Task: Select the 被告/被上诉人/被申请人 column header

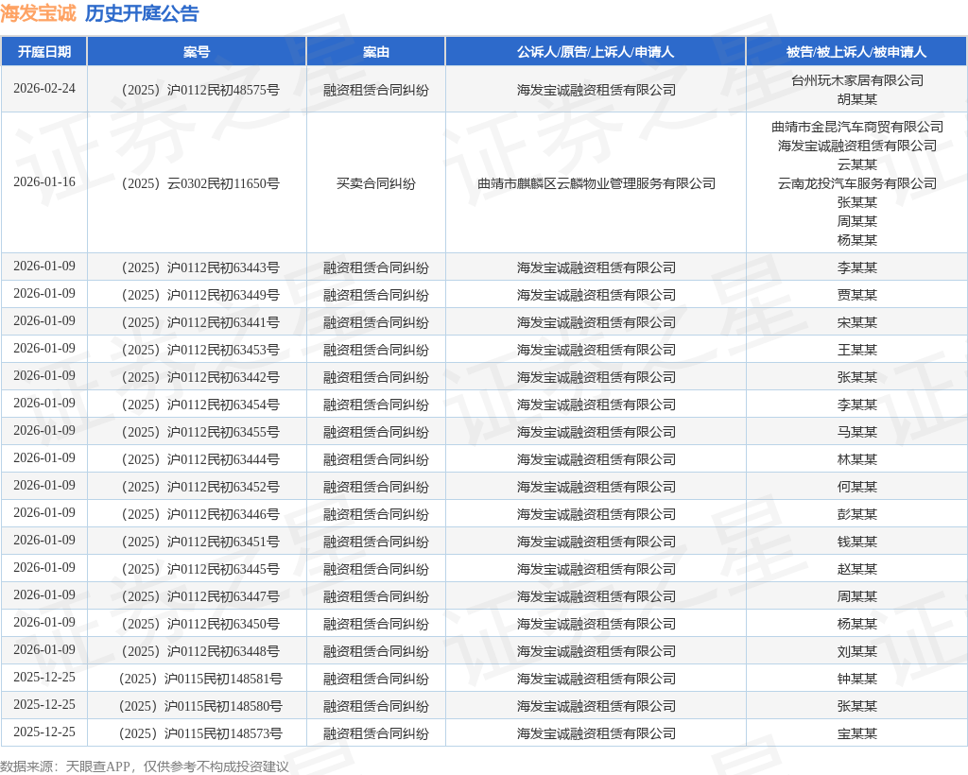Action: [856, 52]
